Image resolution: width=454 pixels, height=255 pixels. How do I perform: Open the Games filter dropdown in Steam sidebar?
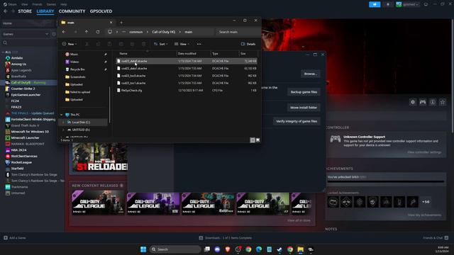(26, 34)
